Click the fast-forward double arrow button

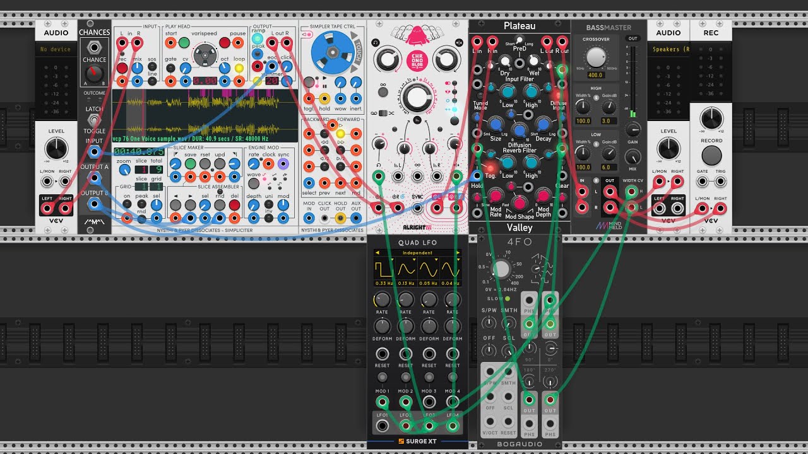click(x=340, y=151)
